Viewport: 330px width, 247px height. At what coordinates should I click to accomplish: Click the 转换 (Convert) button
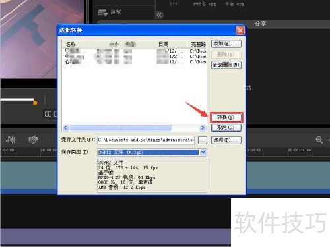pyautogui.click(x=226, y=117)
